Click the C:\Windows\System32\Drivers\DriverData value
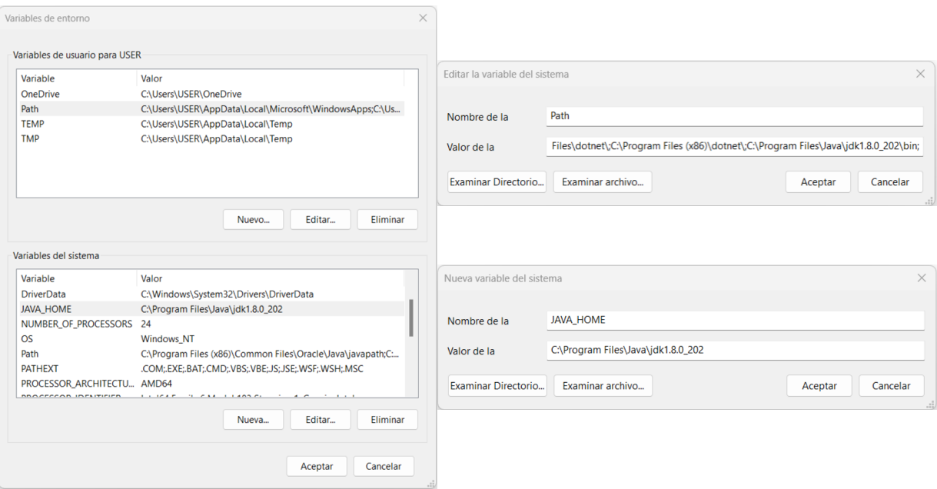Image resolution: width=937 pixels, height=489 pixels. coord(227,294)
